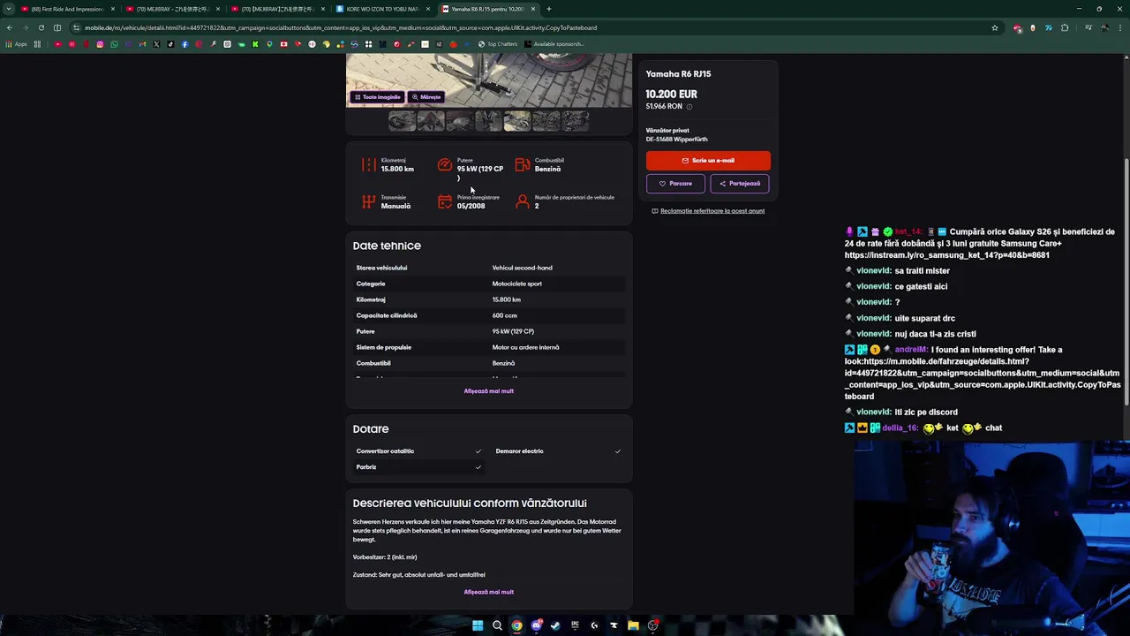
Task: Go back with the browser back arrow
Action: pyautogui.click(x=10, y=27)
